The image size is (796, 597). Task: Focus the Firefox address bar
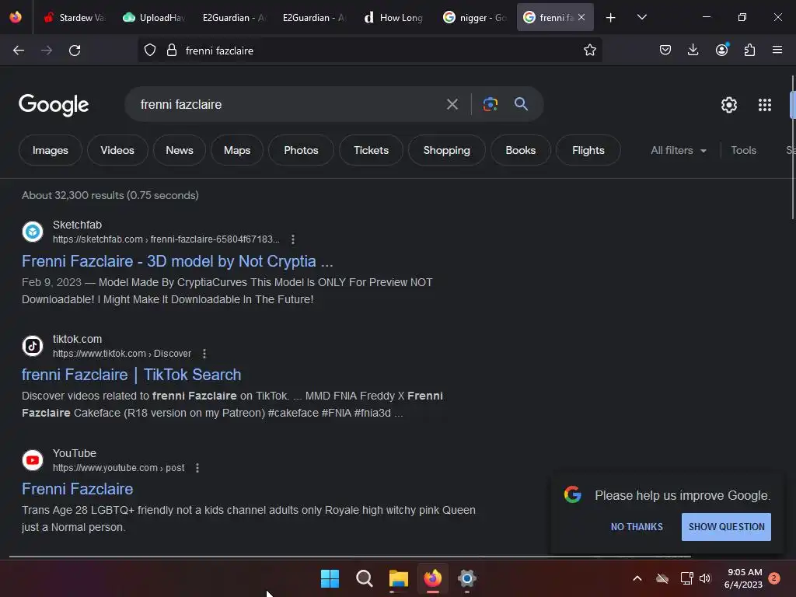pos(381,51)
